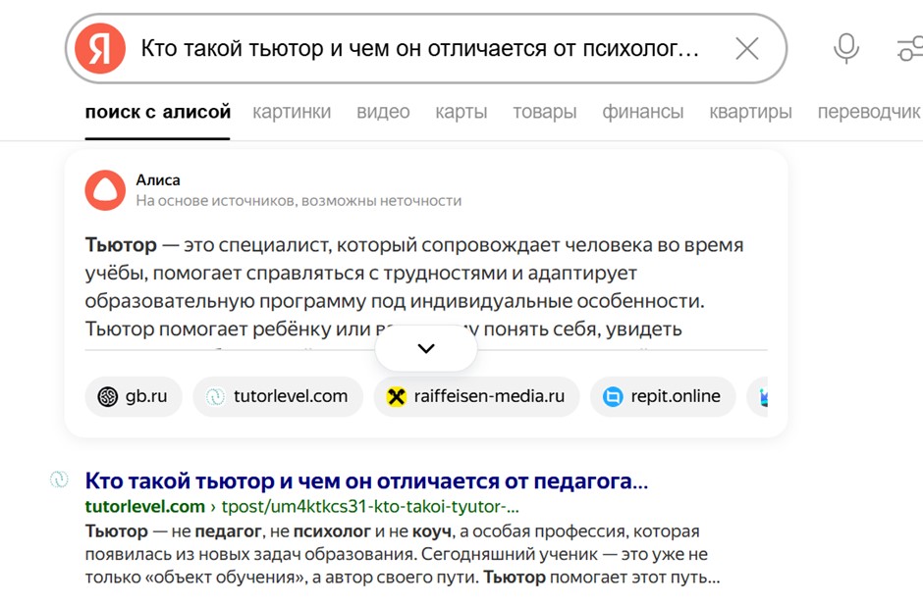Click into the search query text field

click(x=419, y=48)
